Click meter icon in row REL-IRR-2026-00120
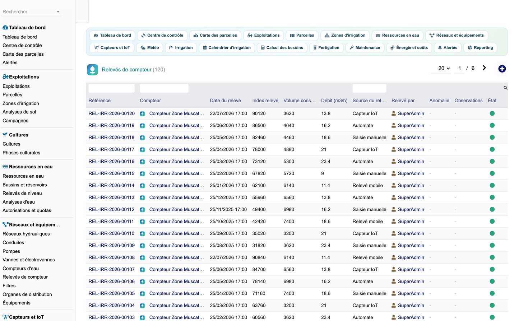This screenshot has width=519, height=321. (x=142, y=114)
